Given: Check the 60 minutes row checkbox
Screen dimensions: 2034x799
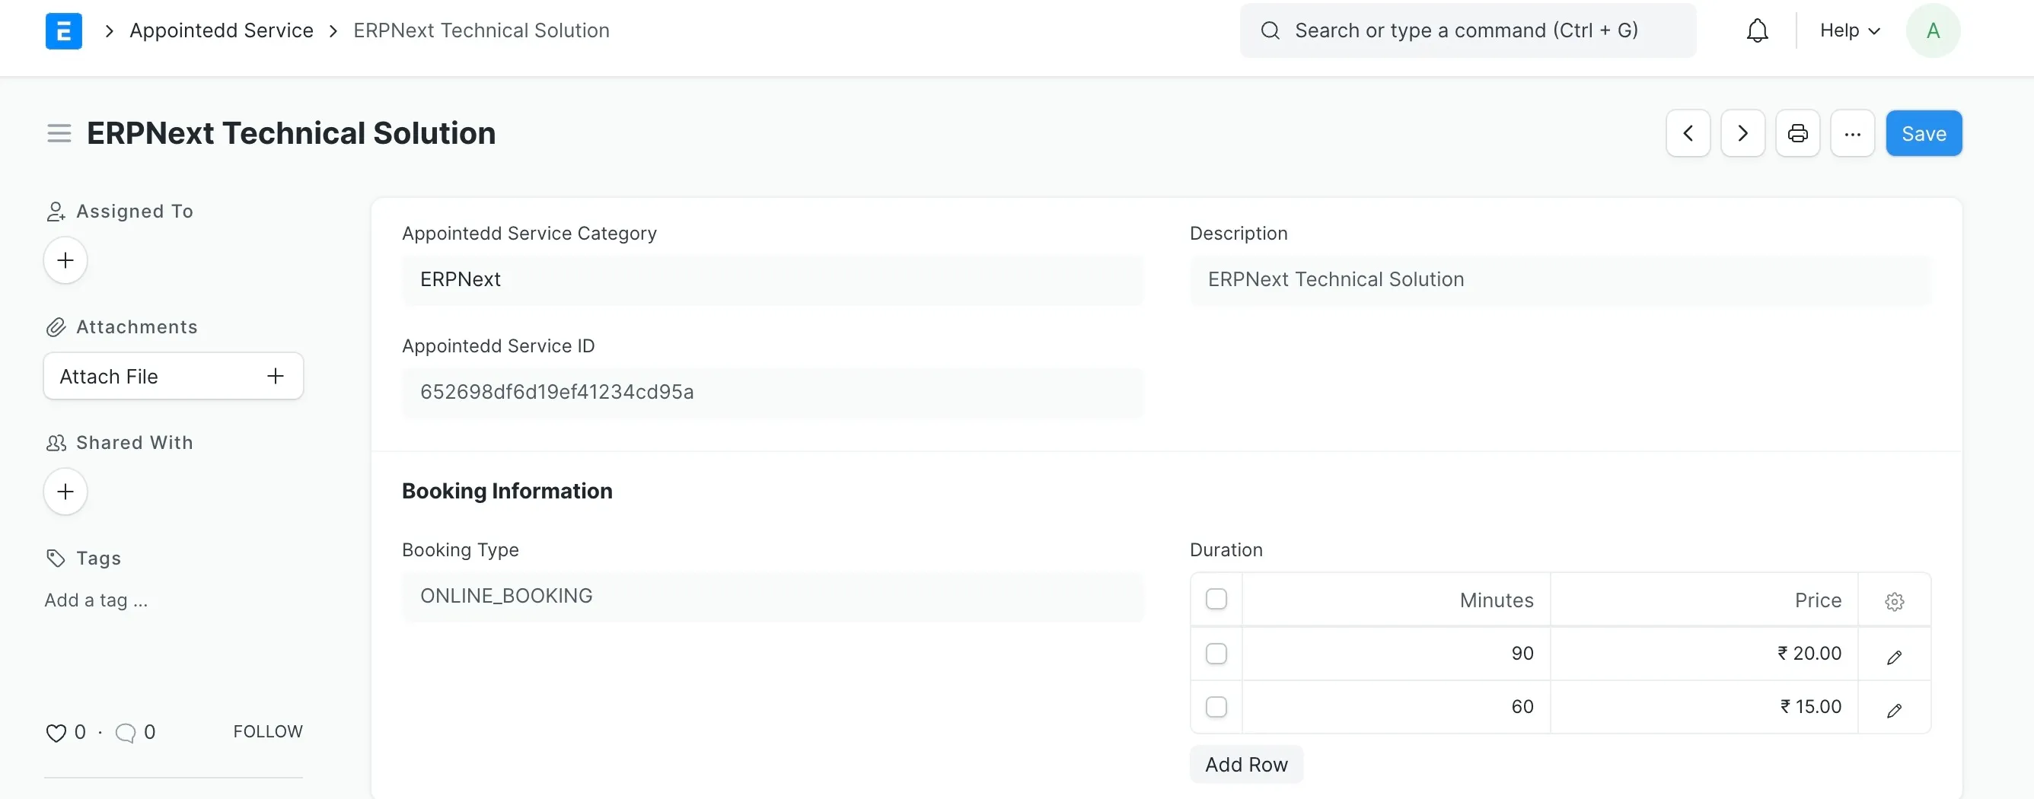Looking at the screenshot, I should tap(1216, 707).
